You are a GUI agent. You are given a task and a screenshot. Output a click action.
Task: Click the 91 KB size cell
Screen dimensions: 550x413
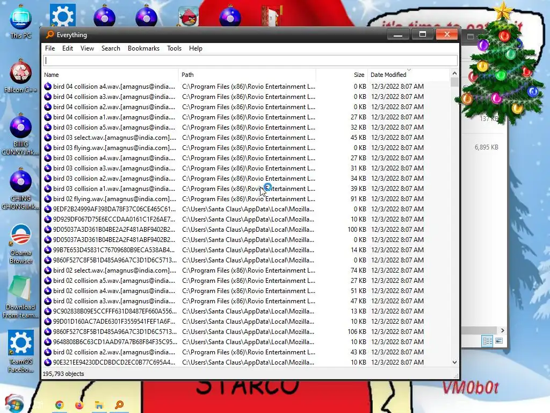pos(358,199)
